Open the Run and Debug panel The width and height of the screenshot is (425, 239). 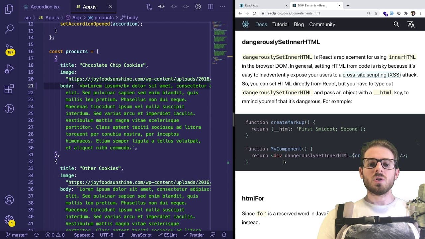coord(9,69)
